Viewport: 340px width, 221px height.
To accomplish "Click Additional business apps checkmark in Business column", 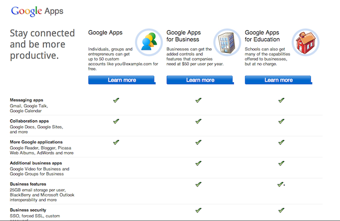I will [198, 163].
